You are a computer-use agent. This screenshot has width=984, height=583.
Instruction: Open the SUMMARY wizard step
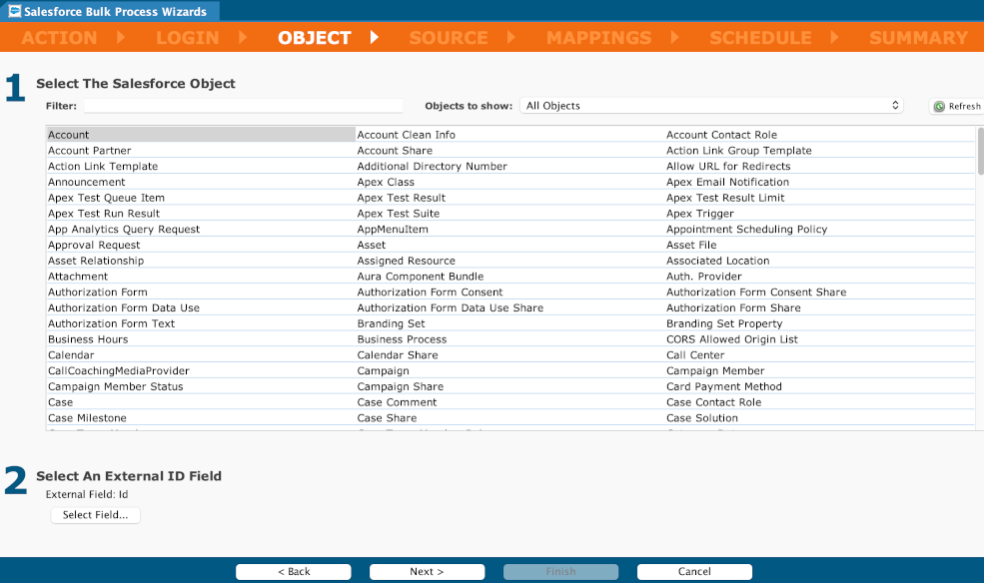coord(918,38)
